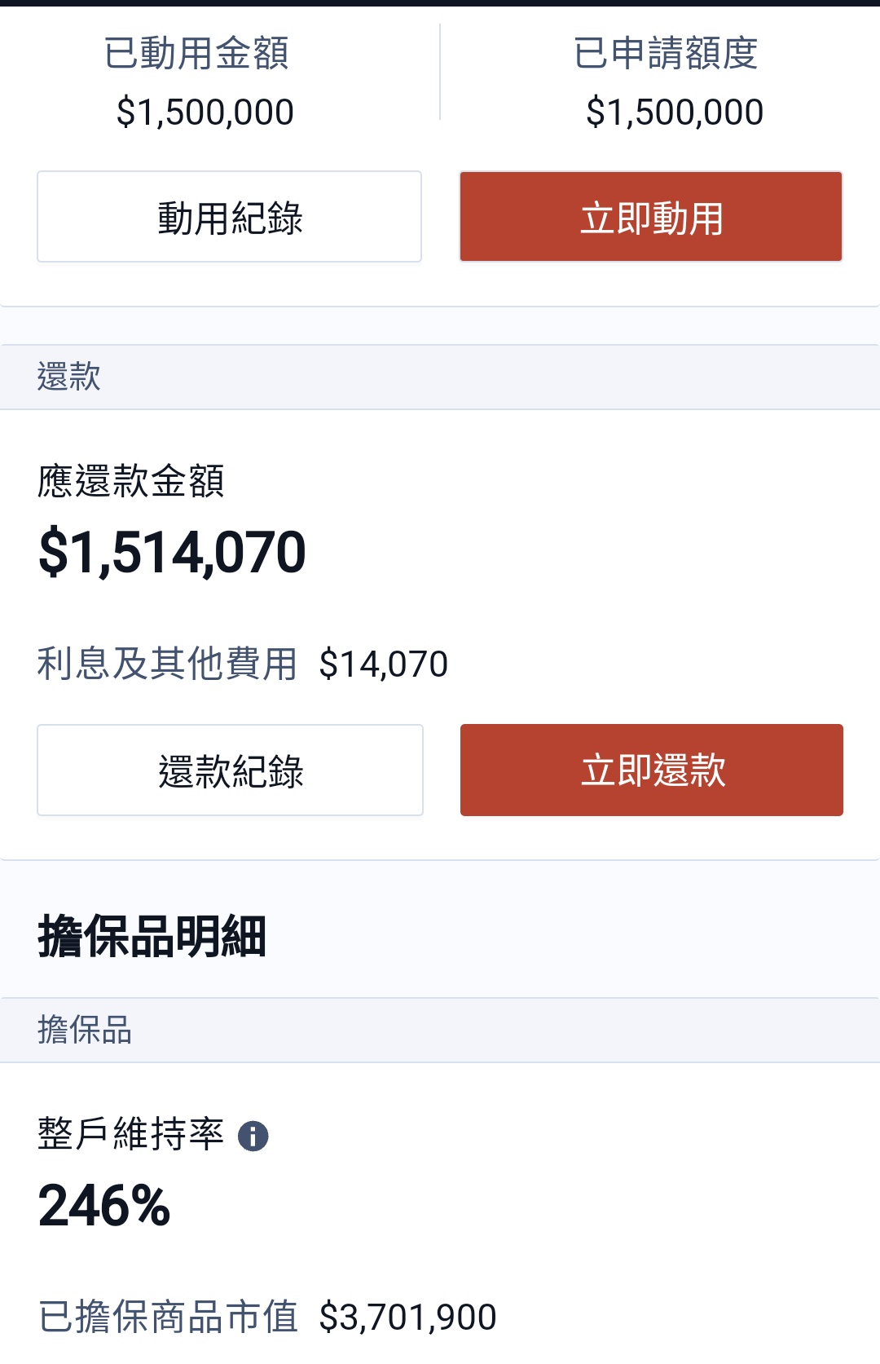Click the 整戶維持率 label text
Image resolution: width=880 pixels, height=1364 pixels.
pos(131,1135)
